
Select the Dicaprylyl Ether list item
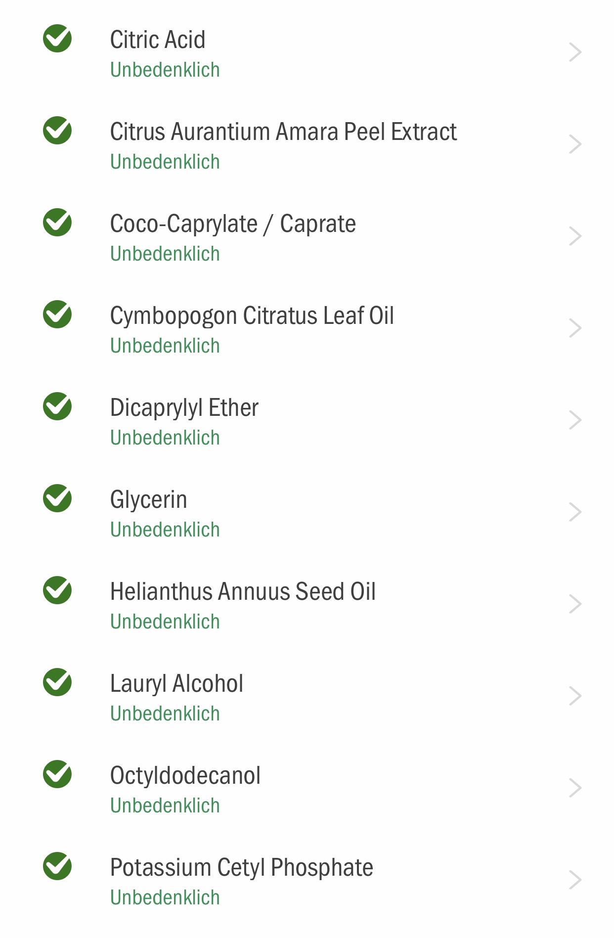click(307, 420)
